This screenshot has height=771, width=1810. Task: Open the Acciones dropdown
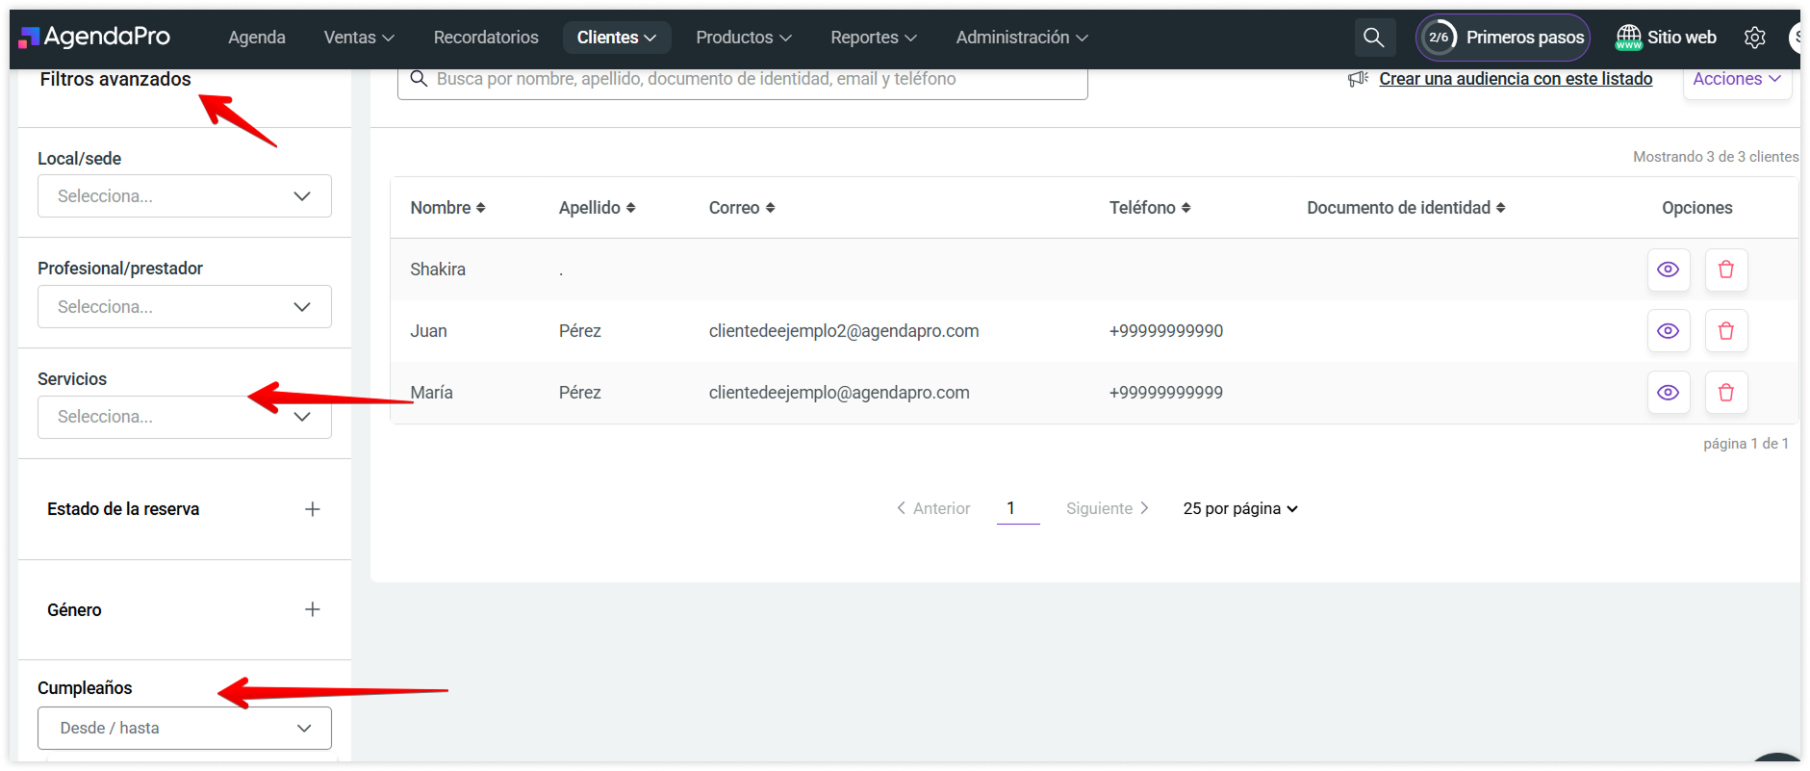(1737, 79)
